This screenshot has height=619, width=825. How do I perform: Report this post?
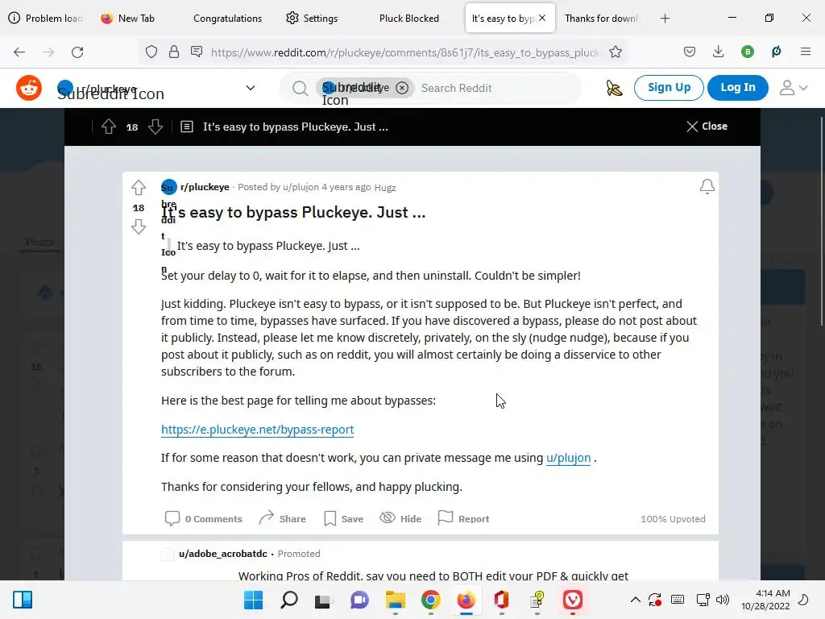tap(463, 518)
